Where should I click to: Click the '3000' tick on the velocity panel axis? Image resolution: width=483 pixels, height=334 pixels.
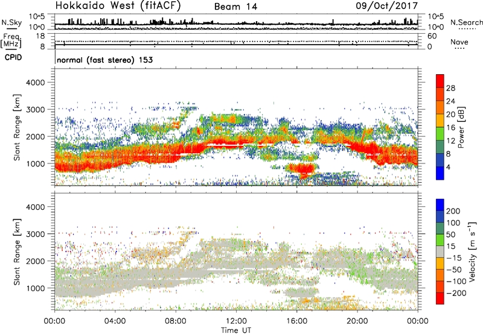pos(36,234)
